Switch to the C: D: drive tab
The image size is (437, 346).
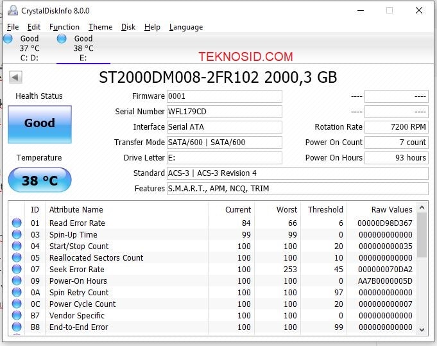click(30, 48)
